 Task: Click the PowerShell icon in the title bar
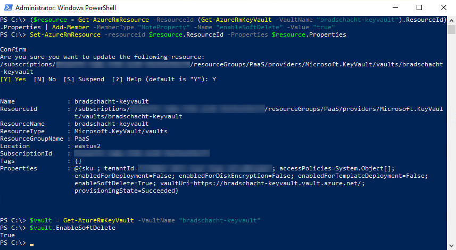point(7,7)
